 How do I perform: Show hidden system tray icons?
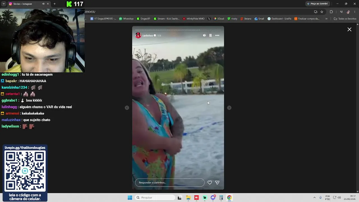click(x=314, y=198)
